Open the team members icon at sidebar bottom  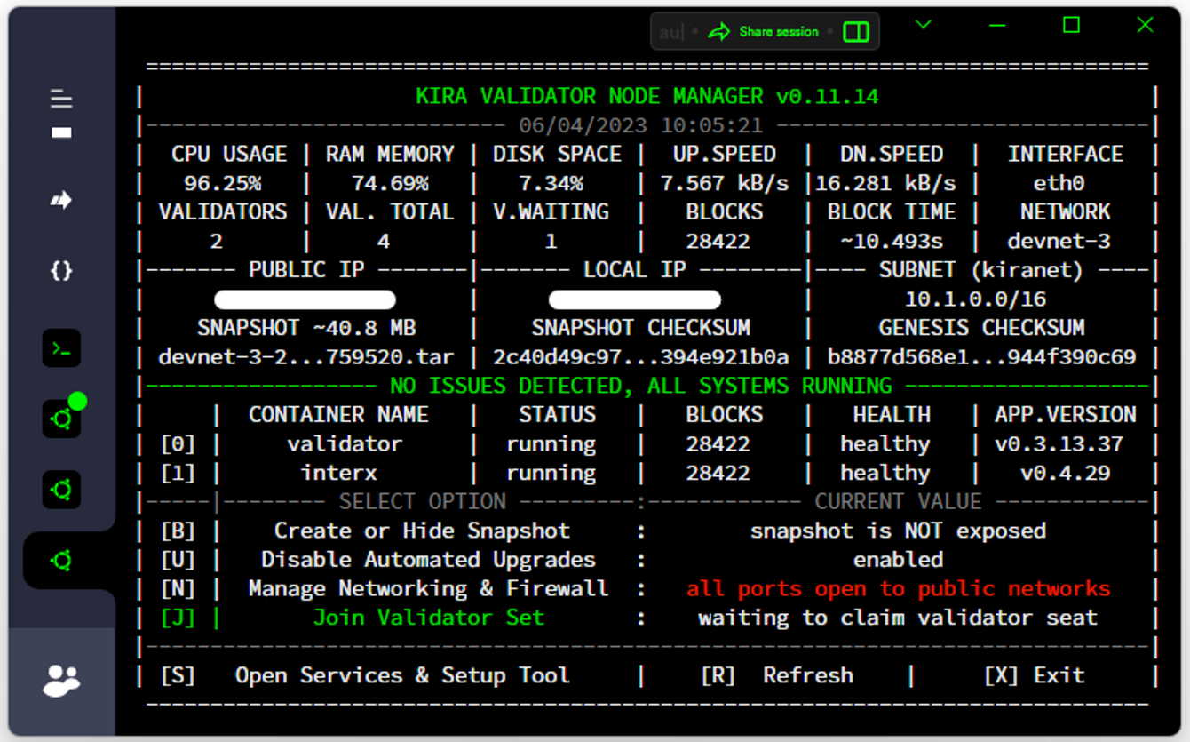[61, 680]
